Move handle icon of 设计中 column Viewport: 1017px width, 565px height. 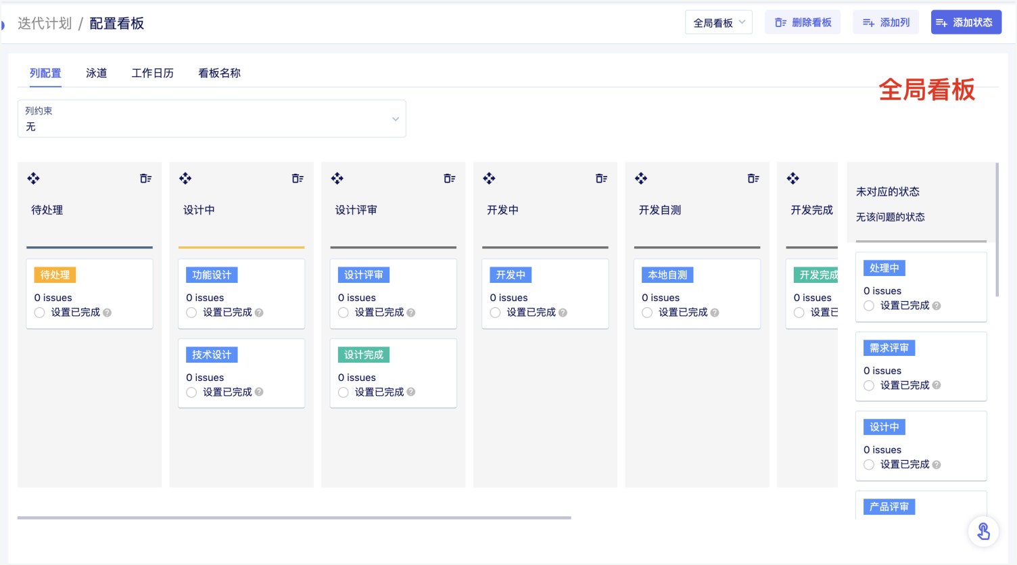185,179
